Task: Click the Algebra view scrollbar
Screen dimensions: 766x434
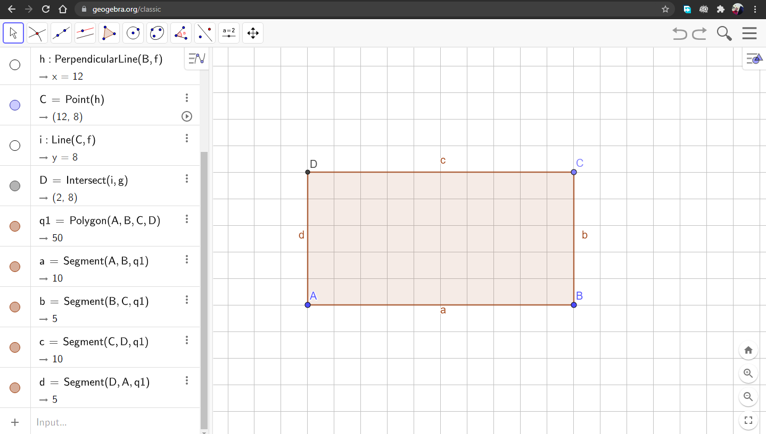Action: [204, 290]
